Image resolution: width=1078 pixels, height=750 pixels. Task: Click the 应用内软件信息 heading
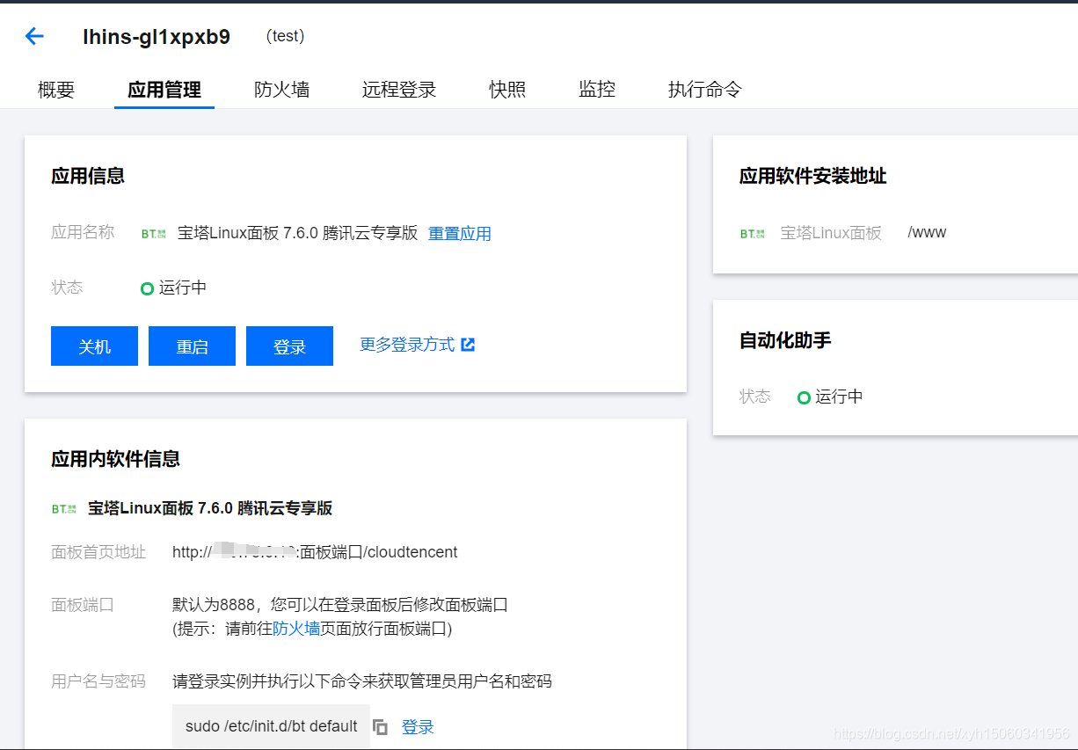[x=115, y=459]
